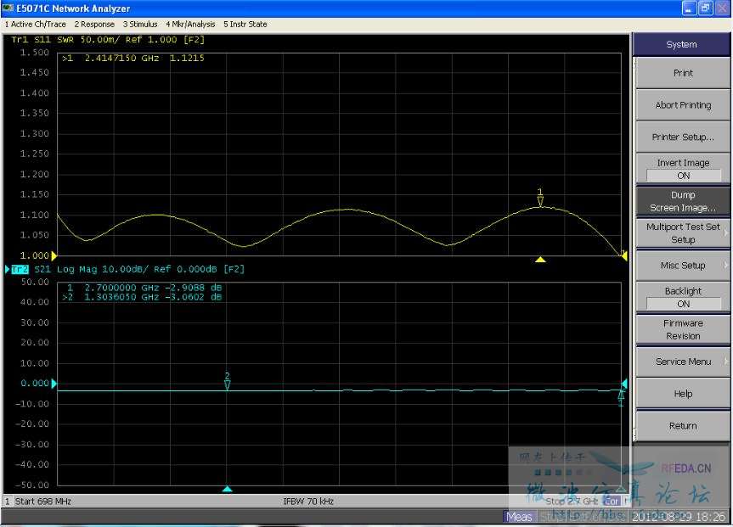
Task: Click the Abort Printing softkey
Action: (683, 105)
